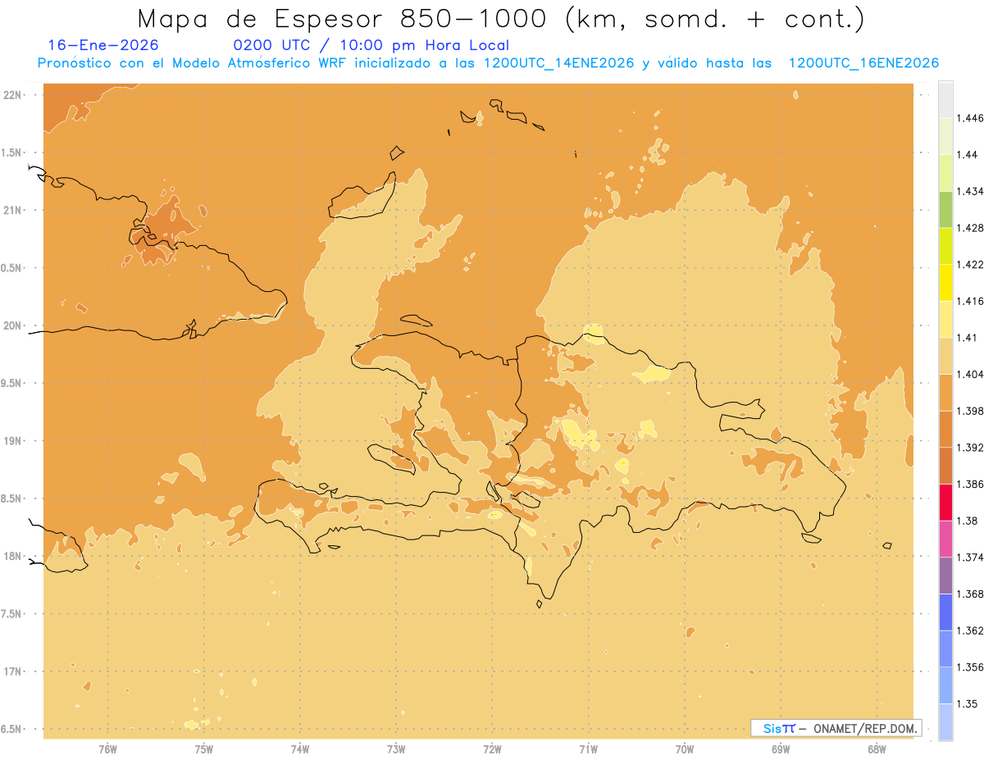This screenshot has height=760, width=984.
Task: Click the colorbar value label '1.392'
Action: coord(971,448)
